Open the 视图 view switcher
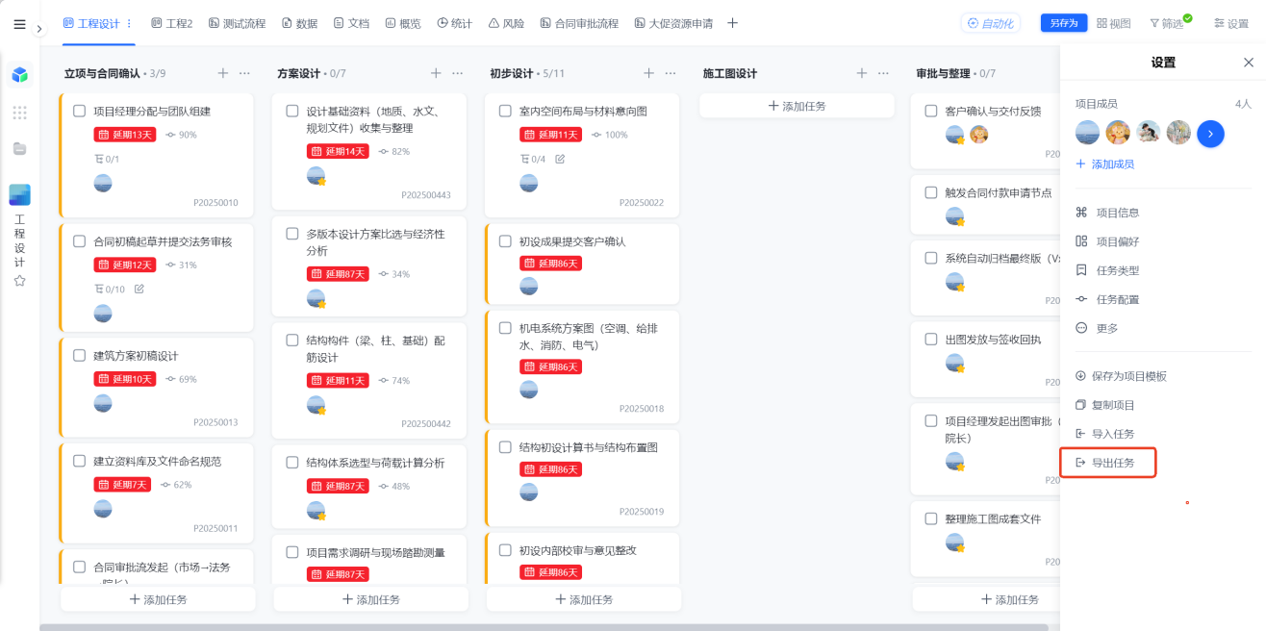This screenshot has height=631, width=1266. click(1112, 23)
